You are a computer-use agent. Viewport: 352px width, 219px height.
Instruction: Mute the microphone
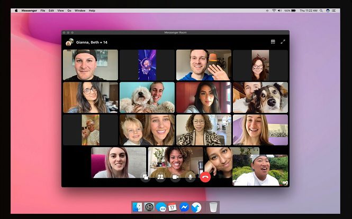[x=190, y=177]
